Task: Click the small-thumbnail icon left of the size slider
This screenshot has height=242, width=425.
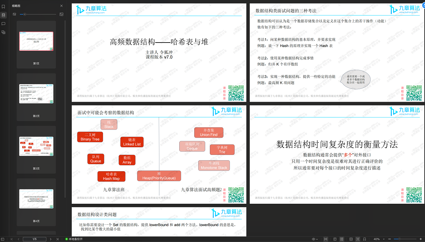Action: point(14,14)
